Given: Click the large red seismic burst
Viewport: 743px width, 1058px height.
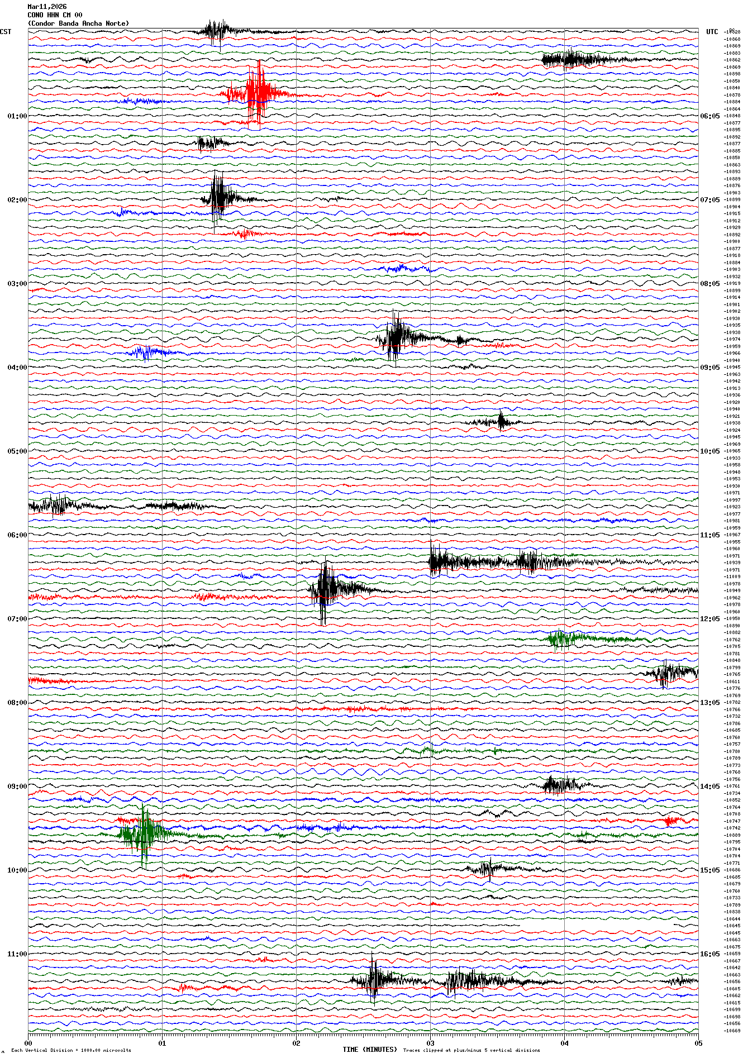Looking at the screenshot, I should click(258, 94).
